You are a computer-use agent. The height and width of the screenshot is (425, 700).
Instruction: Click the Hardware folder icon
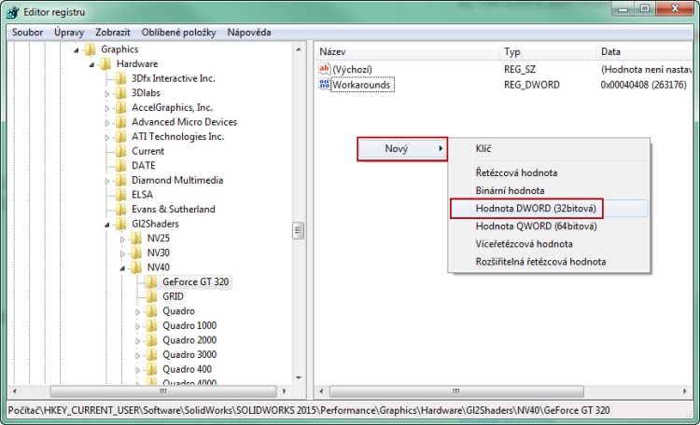105,63
